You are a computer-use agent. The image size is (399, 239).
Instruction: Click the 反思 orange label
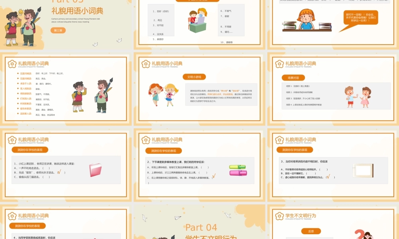[x=311, y=231]
